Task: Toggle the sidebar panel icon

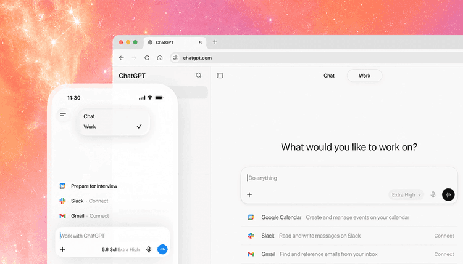Action: click(x=220, y=76)
